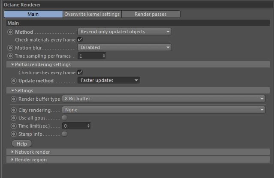Open the Motion blur dropdown
The height and width of the screenshot is (178, 274).
tap(125, 47)
